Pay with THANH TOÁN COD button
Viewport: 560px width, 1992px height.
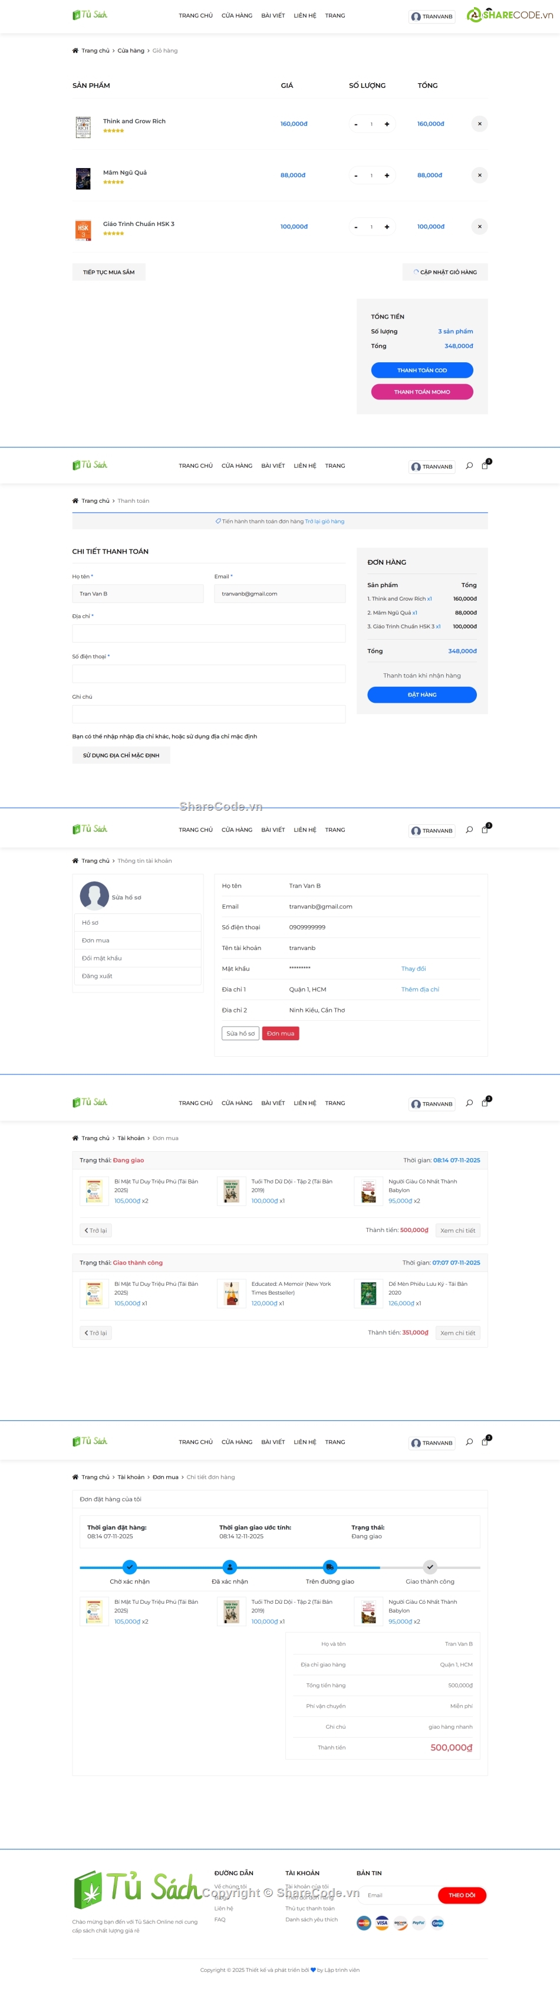pyautogui.click(x=421, y=371)
